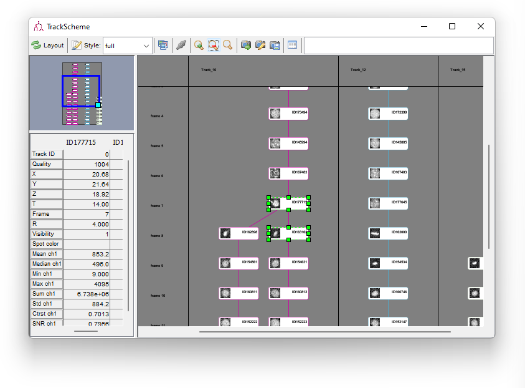The width and height of the screenshot is (525, 388).
Task: Click the R value 4.000
Action: pos(87,224)
